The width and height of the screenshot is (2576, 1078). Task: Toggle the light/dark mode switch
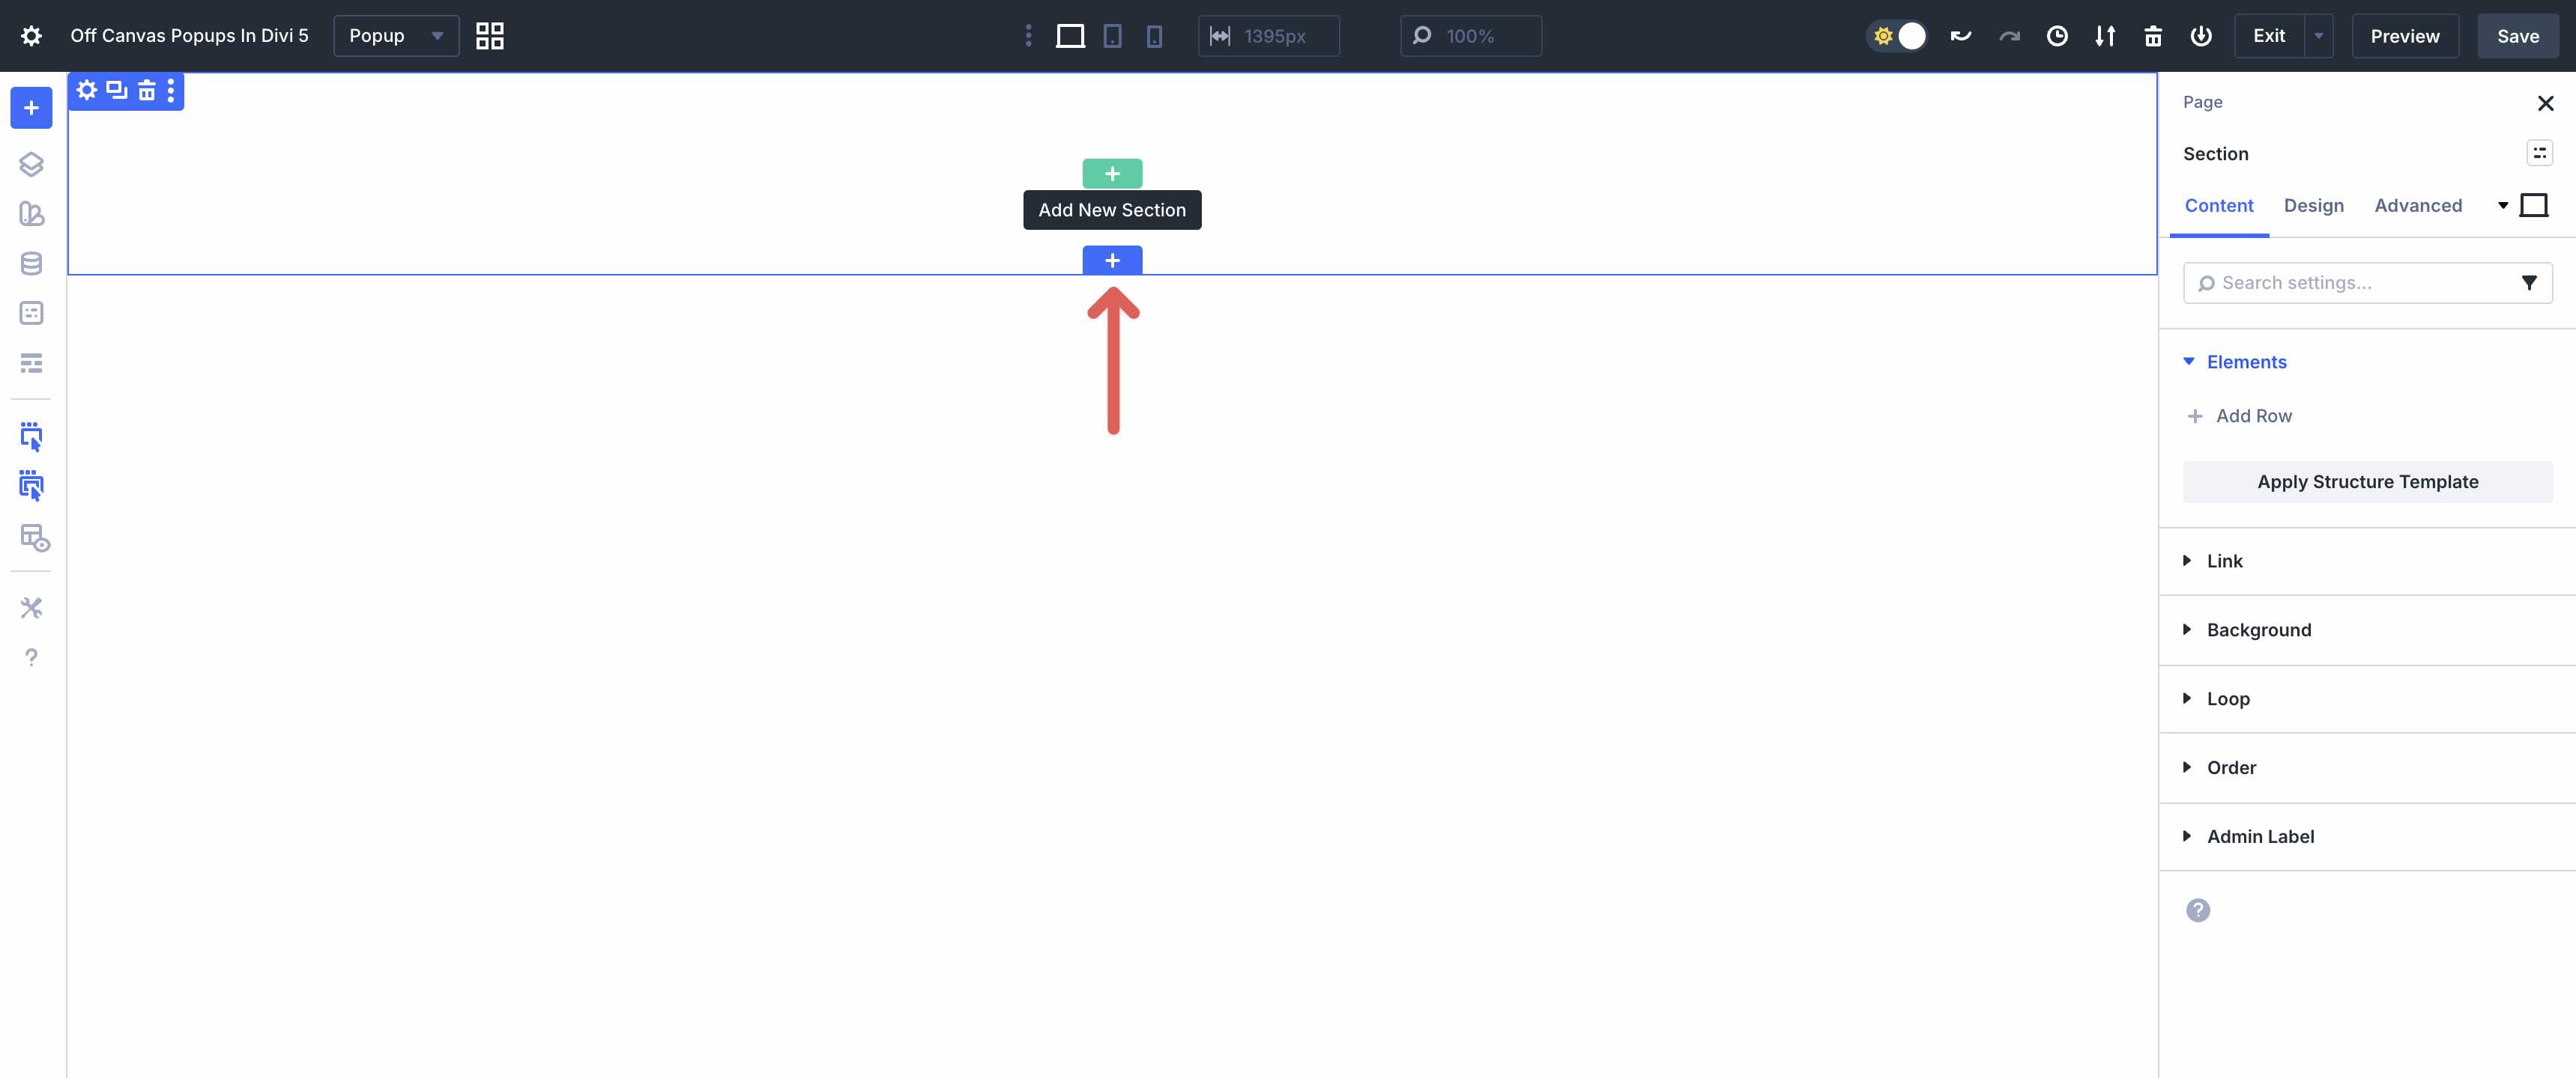tap(1897, 35)
